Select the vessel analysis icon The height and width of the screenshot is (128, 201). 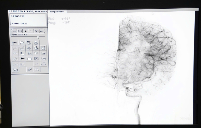[36, 48]
